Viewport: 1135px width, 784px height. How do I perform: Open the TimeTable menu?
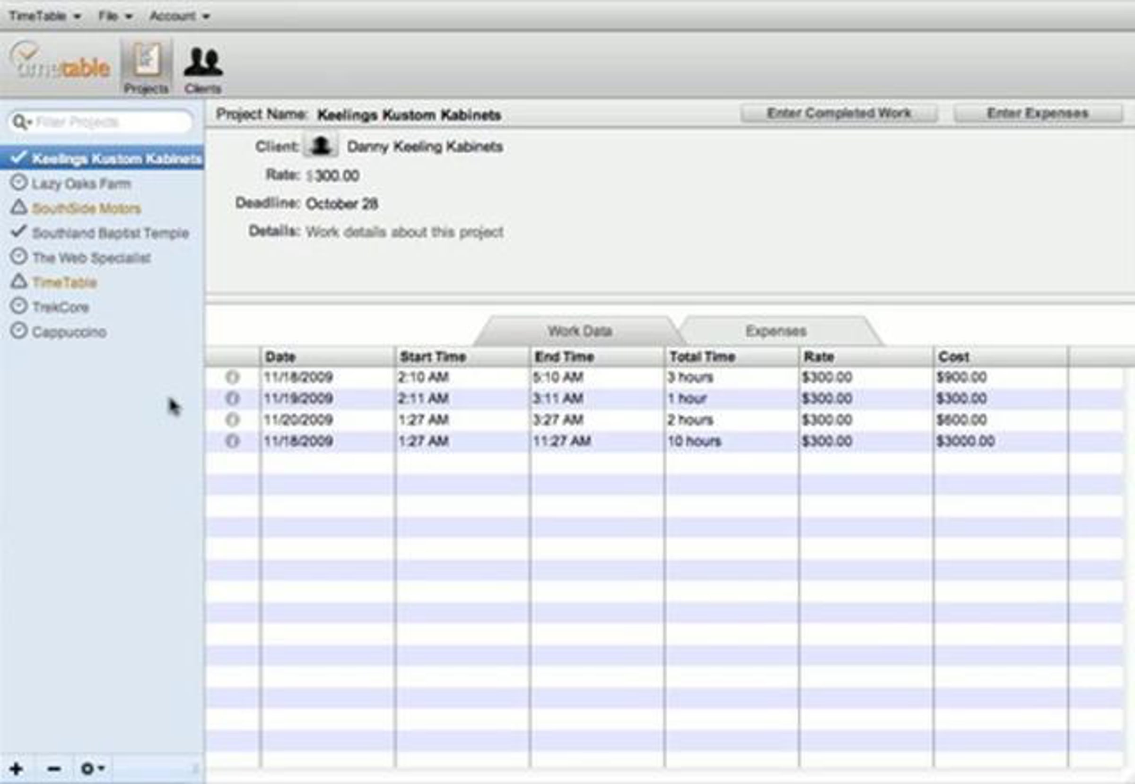click(x=44, y=16)
